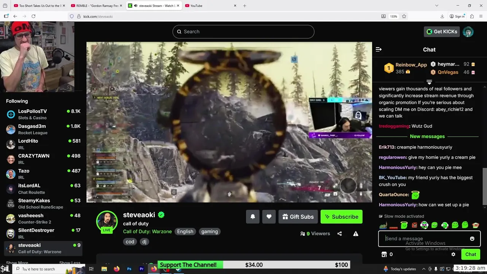Open the user profile avatar menu
This screenshot has width=487, height=274.
(x=468, y=32)
